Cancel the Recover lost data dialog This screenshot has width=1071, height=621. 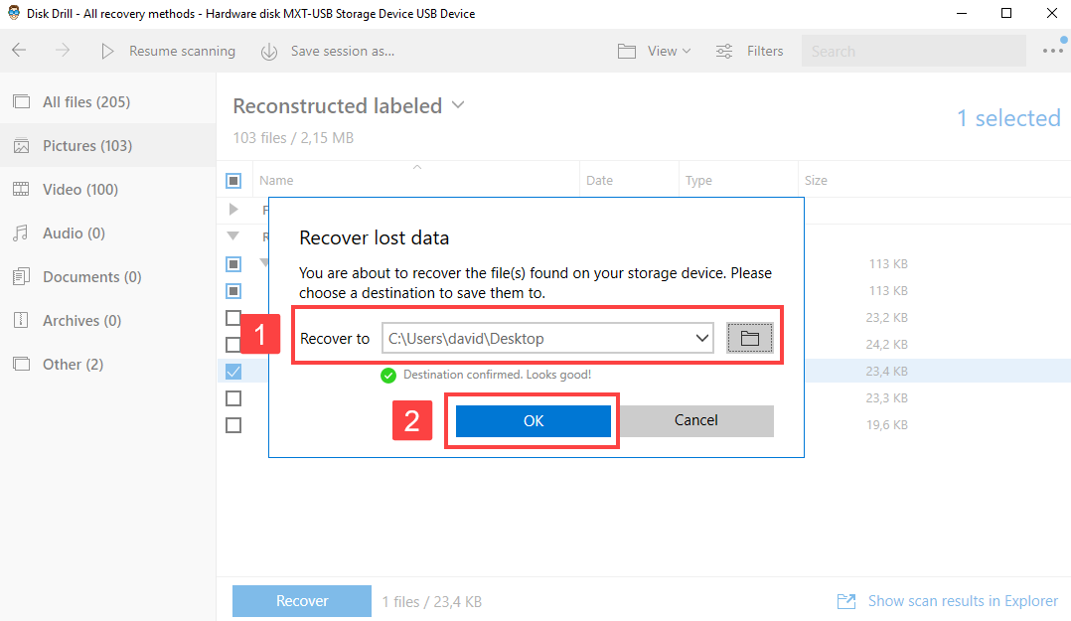click(x=695, y=420)
